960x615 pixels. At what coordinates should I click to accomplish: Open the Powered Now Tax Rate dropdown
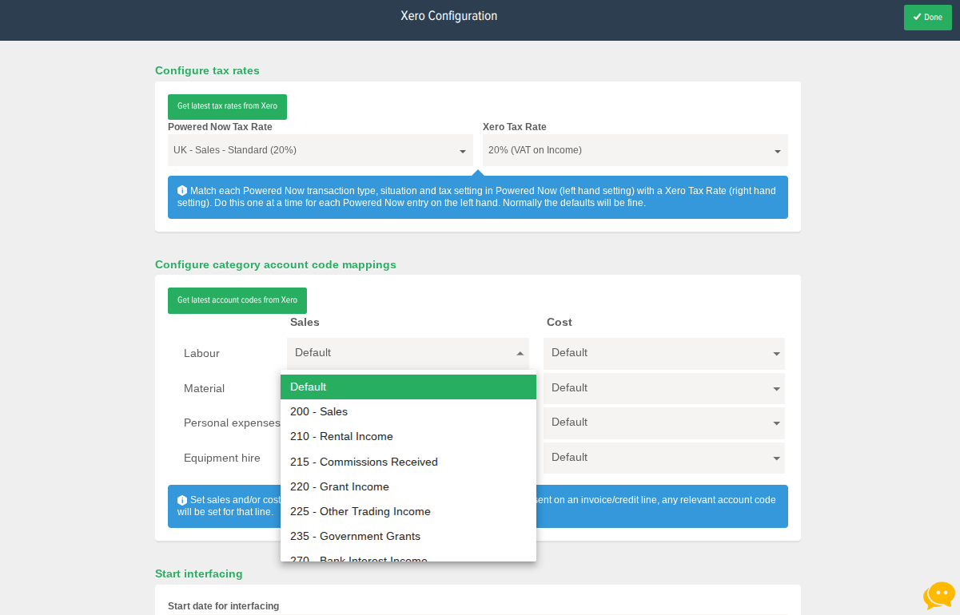[320, 150]
